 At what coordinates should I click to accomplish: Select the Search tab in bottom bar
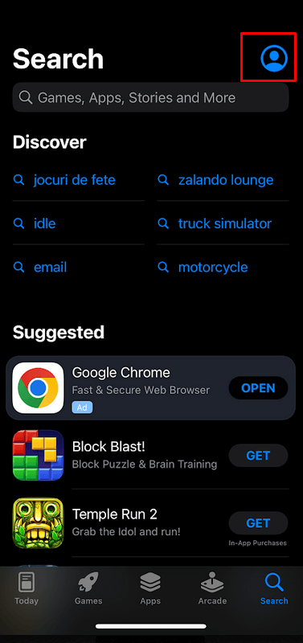coord(274,588)
